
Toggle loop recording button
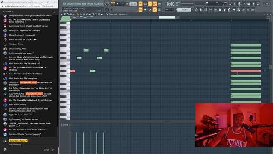(x=160, y=4)
